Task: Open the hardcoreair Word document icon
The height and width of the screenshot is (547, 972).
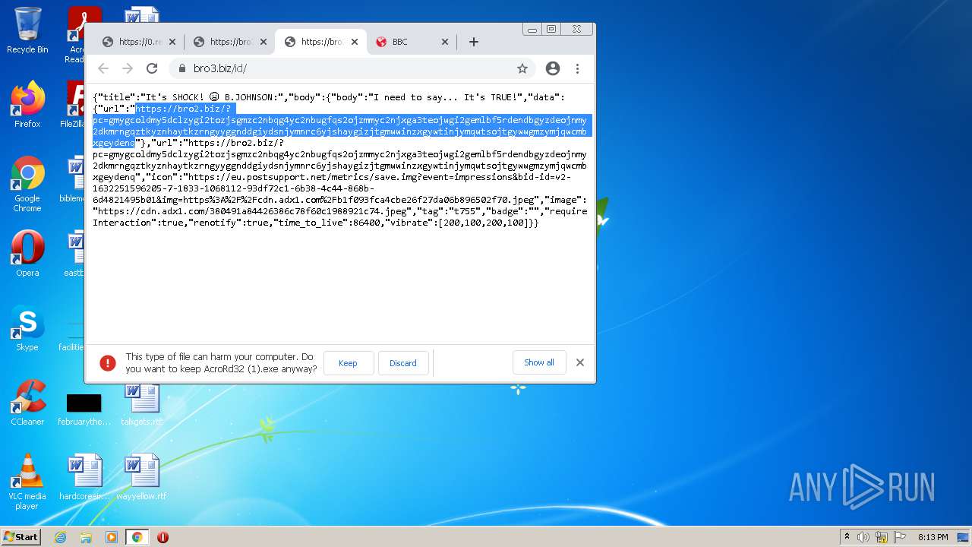Action: pyautogui.click(x=84, y=477)
